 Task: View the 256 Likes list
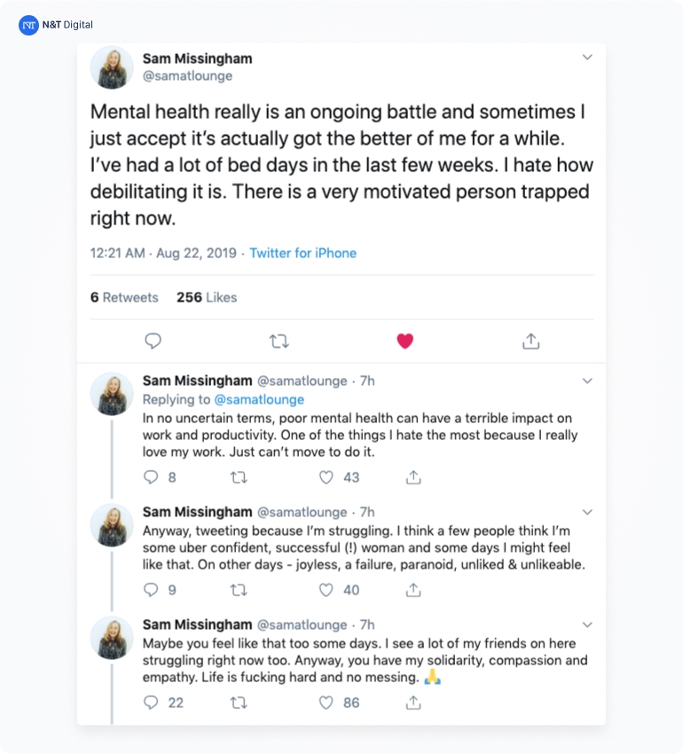[x=207, y=297]
